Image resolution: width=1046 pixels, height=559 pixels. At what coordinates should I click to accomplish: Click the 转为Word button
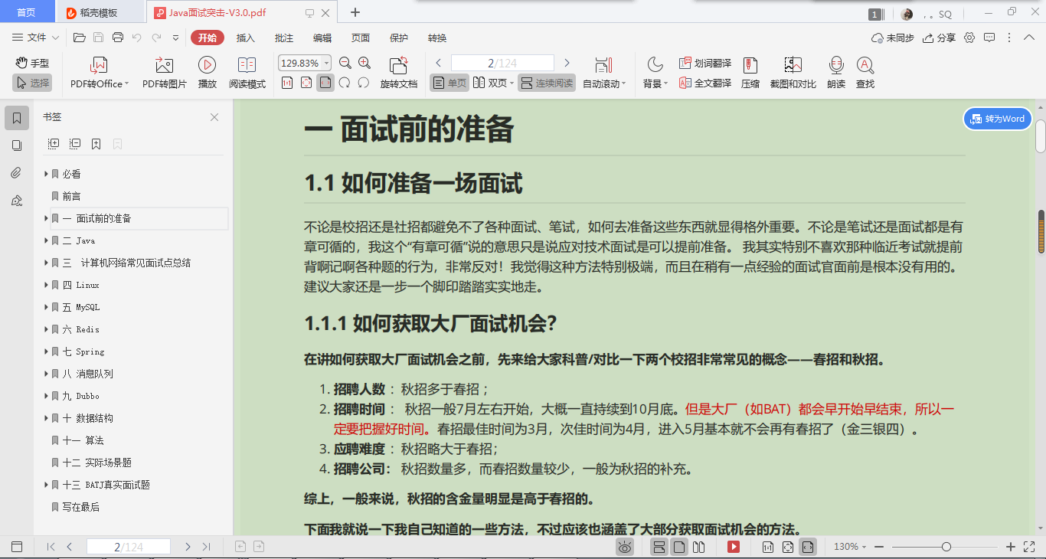pyautogui.click(x=997, y=119)
